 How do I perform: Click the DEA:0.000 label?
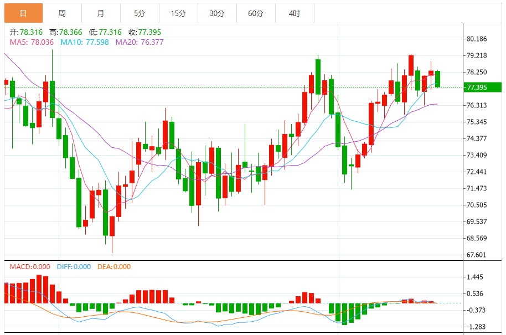pyautogui.click(x=114, y=267)
